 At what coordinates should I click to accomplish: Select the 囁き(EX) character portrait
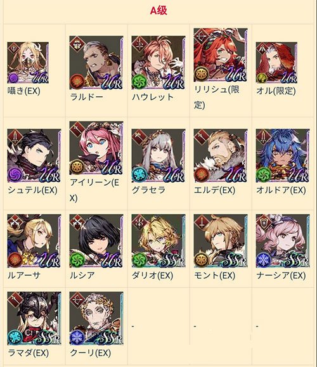pos(28,63)
